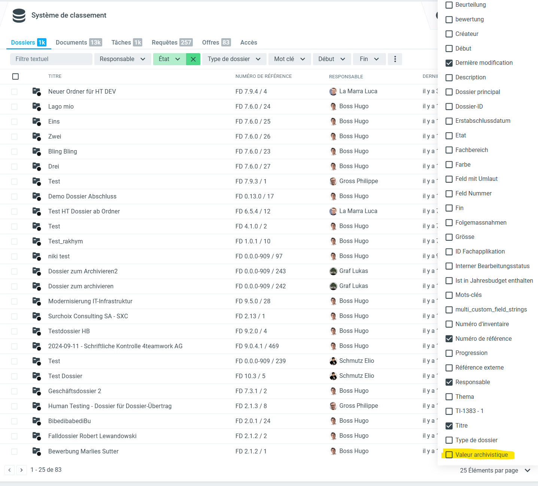Expand the Responsable filter dropdown

click(122, 59)
